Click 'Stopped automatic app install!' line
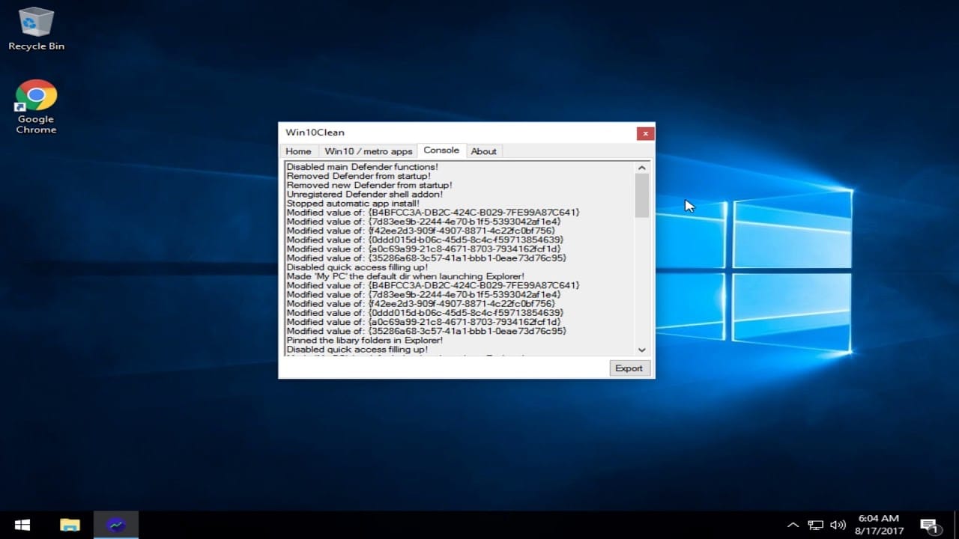Screen dimensions: 959x539 353,203
